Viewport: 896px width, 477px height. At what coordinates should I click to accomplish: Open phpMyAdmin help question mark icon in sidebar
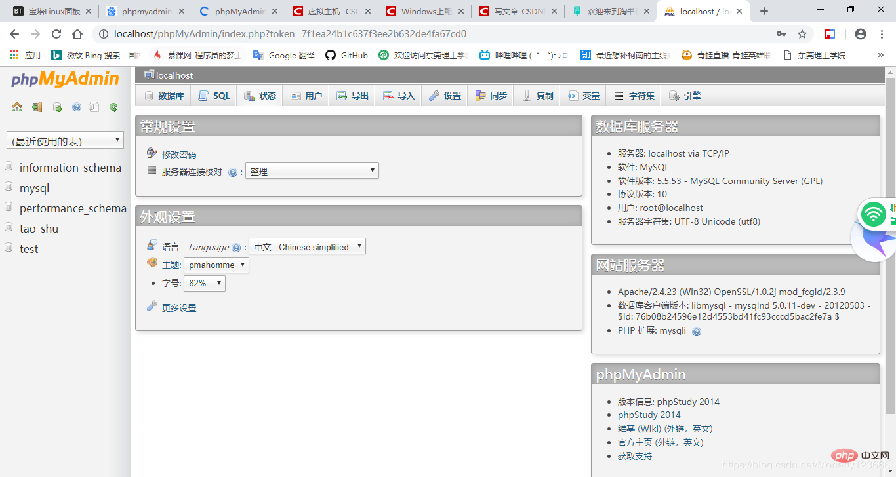[x=77, y=107]
